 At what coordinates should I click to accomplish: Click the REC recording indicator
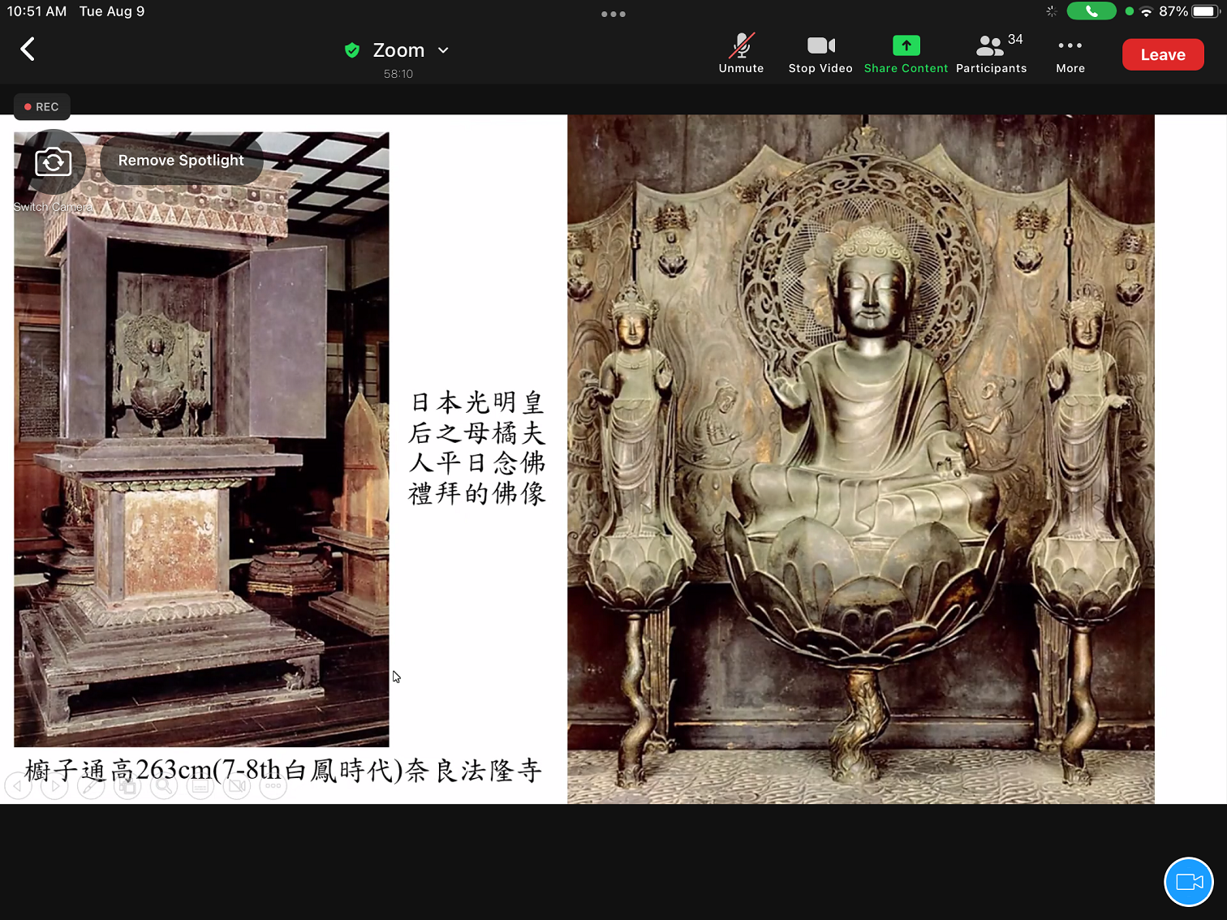coord(41,107)
